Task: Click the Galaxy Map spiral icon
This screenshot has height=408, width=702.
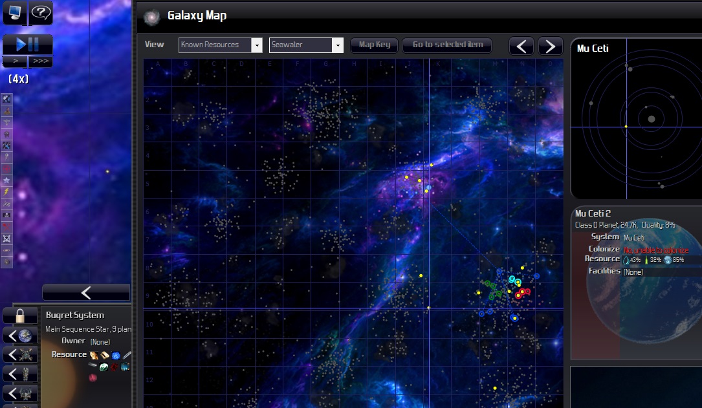Action: [x=152, y=17]
